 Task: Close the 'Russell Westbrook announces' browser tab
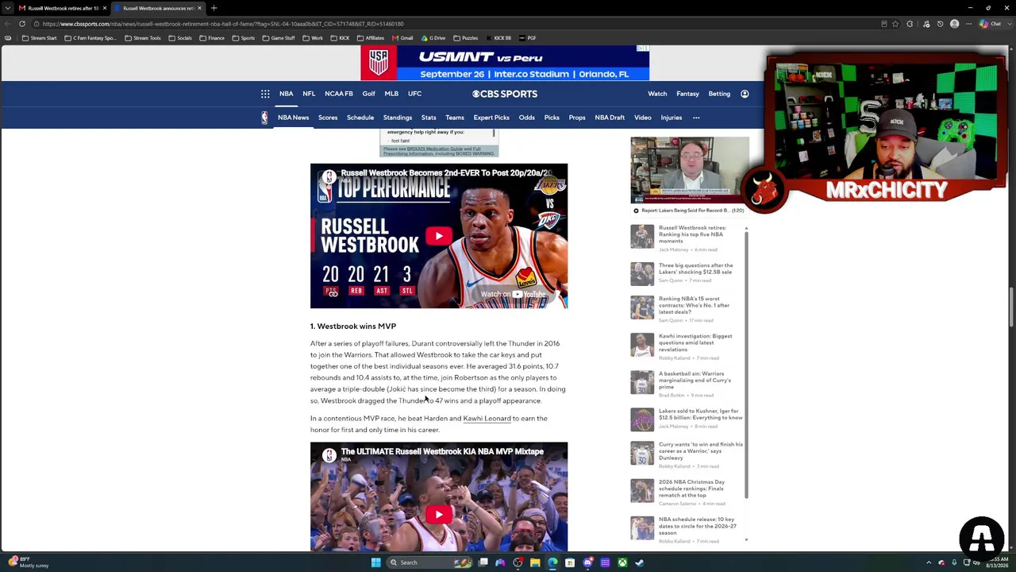point(199,8)
